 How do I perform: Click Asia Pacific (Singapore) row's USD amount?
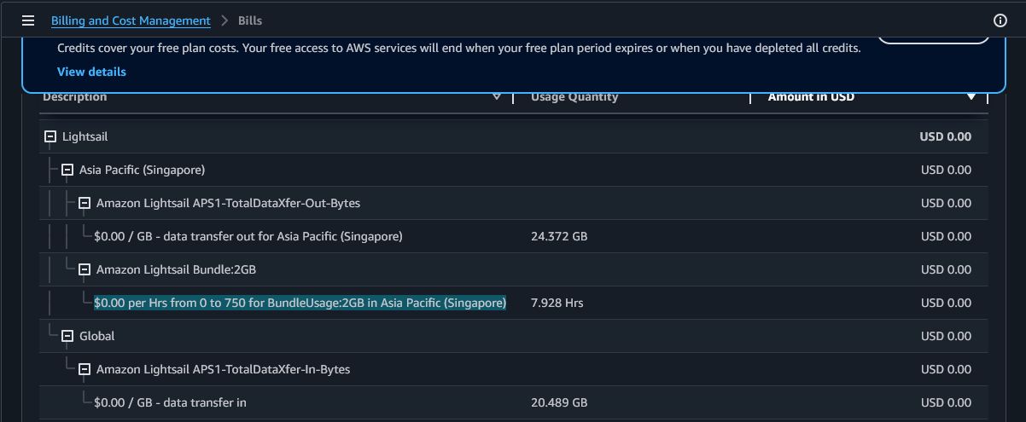pyautogui.click(x=947, y=170)
